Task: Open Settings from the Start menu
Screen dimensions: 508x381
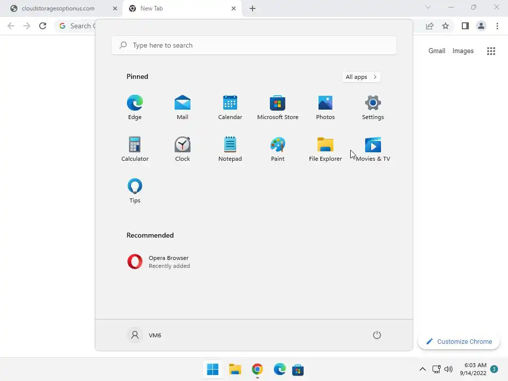Action: (x=373, y=108)
